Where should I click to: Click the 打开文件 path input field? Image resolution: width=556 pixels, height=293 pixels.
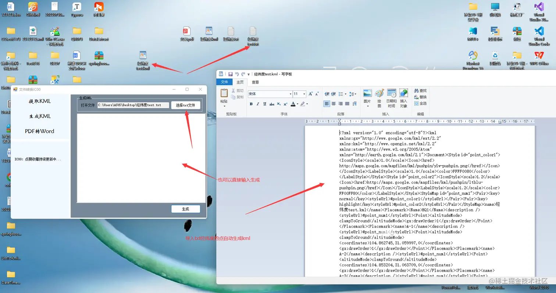coord(133,105)
